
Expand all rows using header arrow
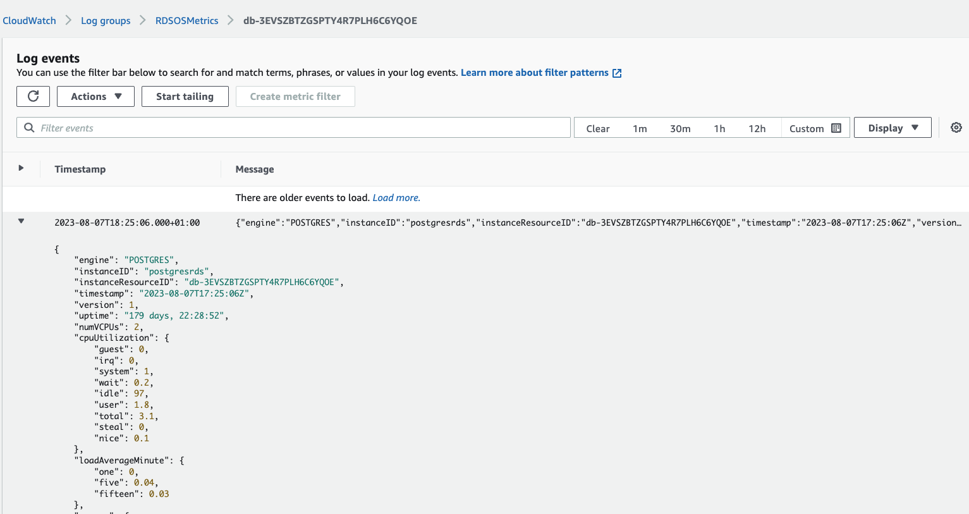(x=21, y=168)
